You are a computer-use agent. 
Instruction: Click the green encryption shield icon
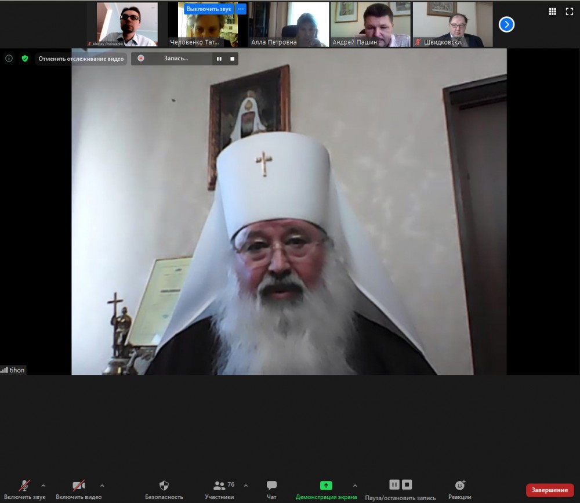pyautogui.click(x=25, y=59)
